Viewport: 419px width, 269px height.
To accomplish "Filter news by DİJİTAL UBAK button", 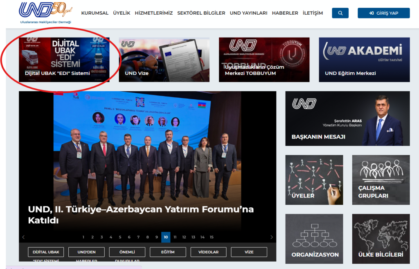I will 46,252.
